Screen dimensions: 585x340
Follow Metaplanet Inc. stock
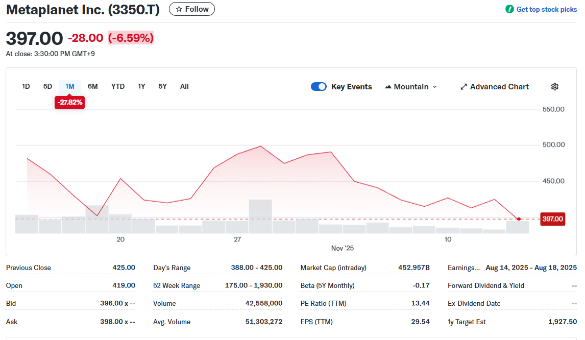(x=191, y=9)
